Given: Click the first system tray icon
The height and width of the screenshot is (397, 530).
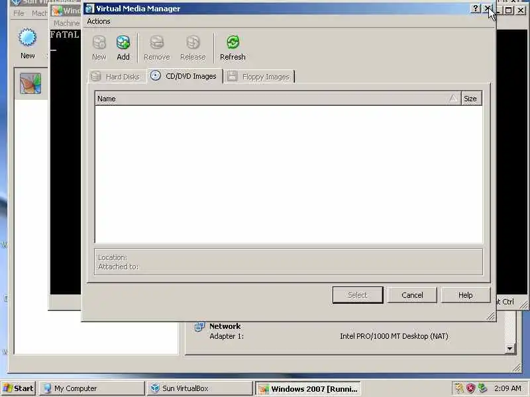Looking at the screenshot, I should click(x=459, y=388).
